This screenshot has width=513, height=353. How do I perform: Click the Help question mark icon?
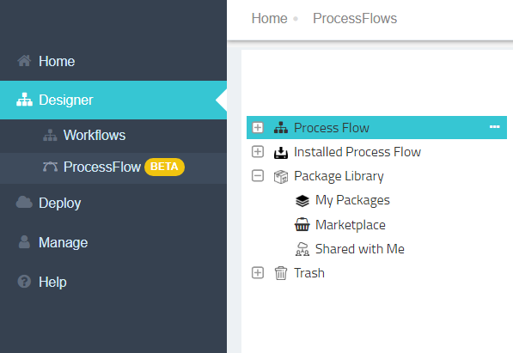pyautogui.click(x=24, y=282)
